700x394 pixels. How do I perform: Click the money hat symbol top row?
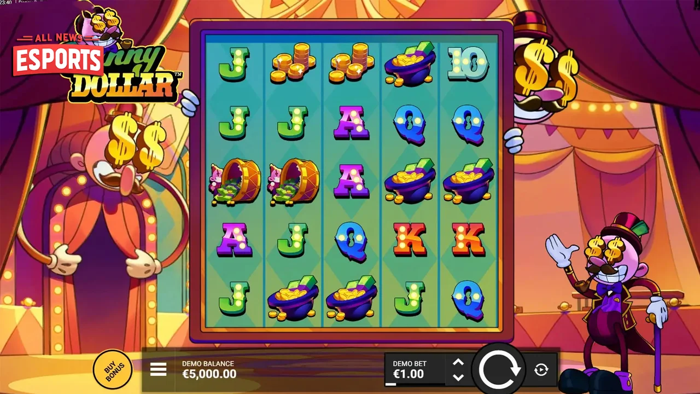(x=410, y=63)
